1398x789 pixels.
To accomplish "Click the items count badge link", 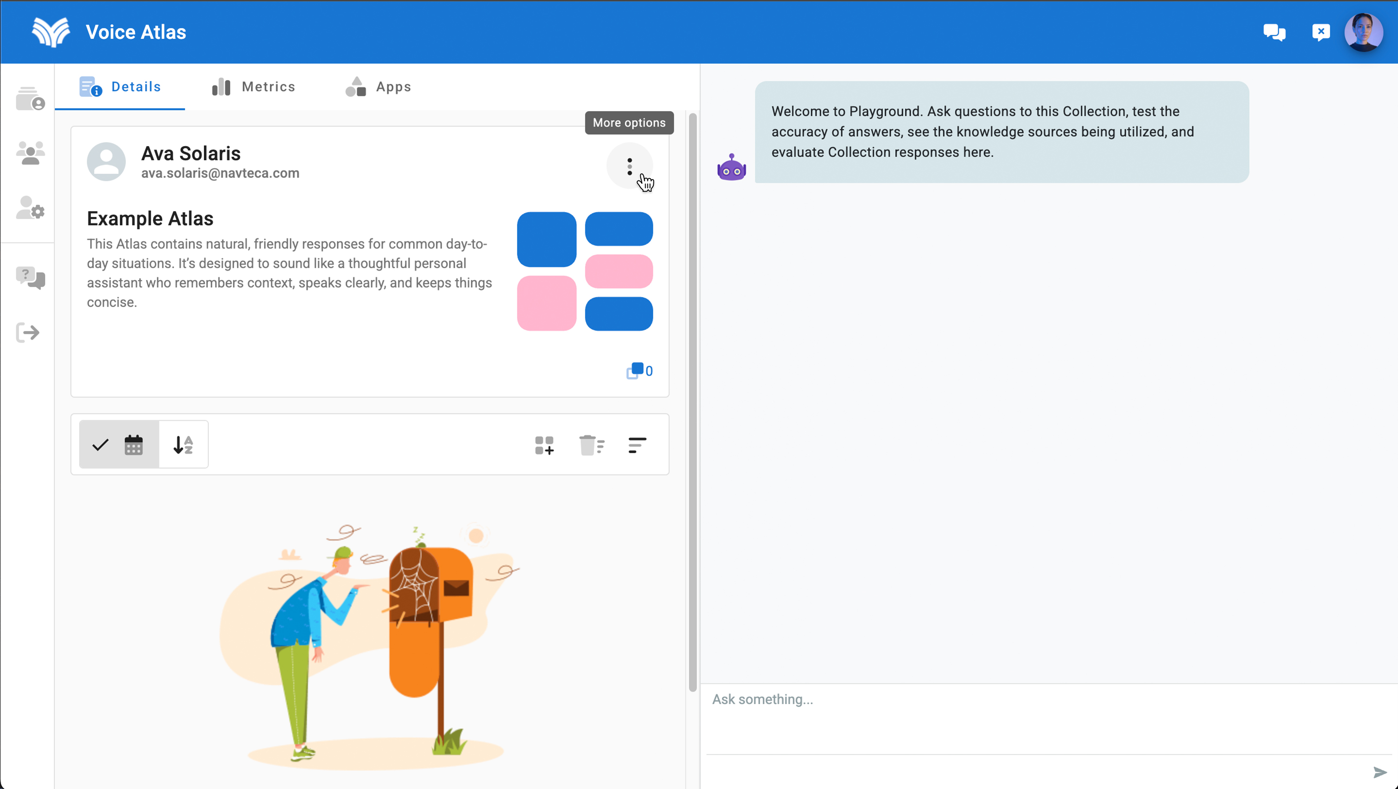I will (x=640, y=371).
